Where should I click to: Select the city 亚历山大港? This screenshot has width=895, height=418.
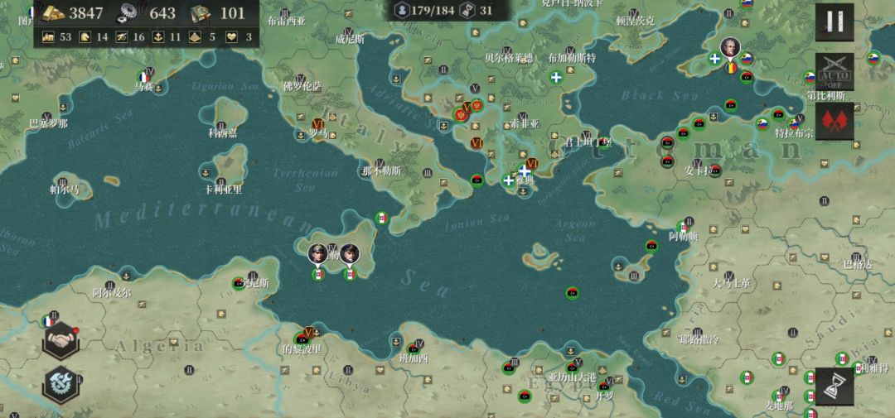coord(572,377)
